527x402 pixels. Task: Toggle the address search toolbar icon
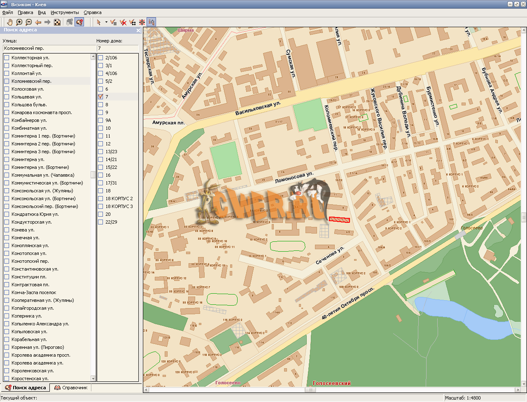pos(79,22)
